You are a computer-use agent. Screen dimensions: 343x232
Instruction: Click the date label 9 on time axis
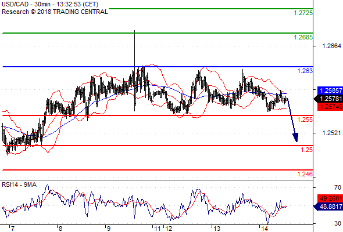109,229
